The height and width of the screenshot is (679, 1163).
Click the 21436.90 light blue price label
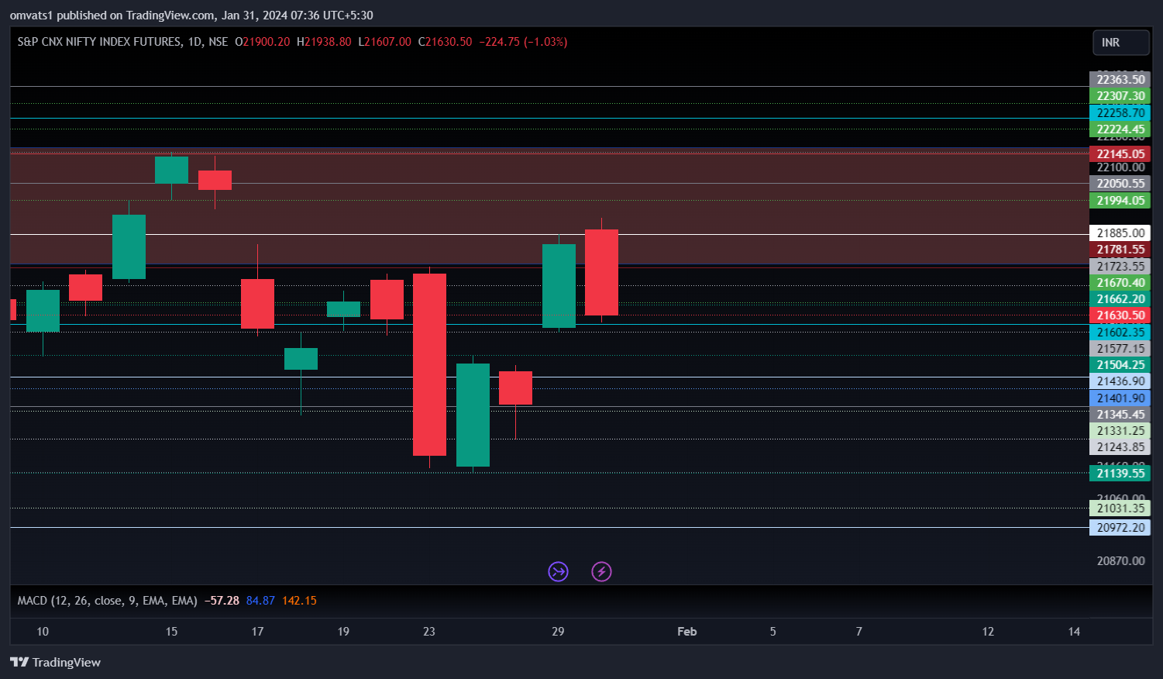pyautogui.click(x=1120, y=381)
